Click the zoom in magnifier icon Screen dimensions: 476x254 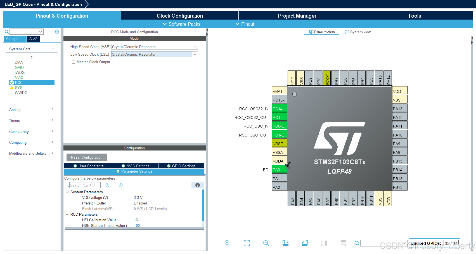pos(228,243)
